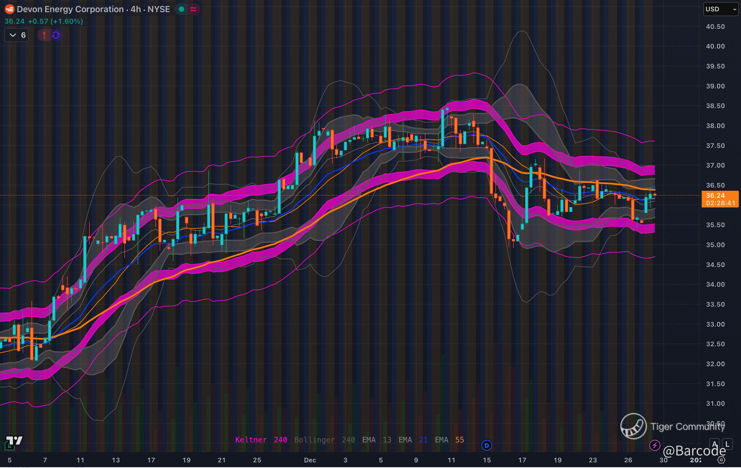Expand the collapsed 6 indicators legend
The image size is (741, 468).
[x=17, y=35]
